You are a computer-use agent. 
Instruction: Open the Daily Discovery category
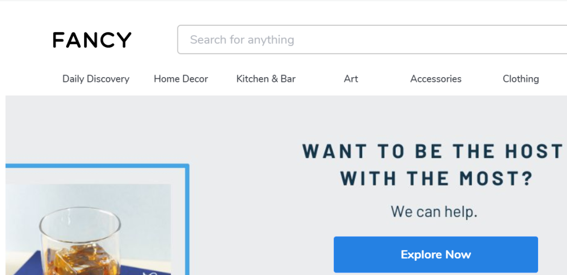[x=96, y=79]
